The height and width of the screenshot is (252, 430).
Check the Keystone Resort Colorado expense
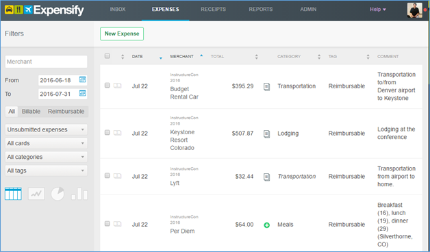107,132
